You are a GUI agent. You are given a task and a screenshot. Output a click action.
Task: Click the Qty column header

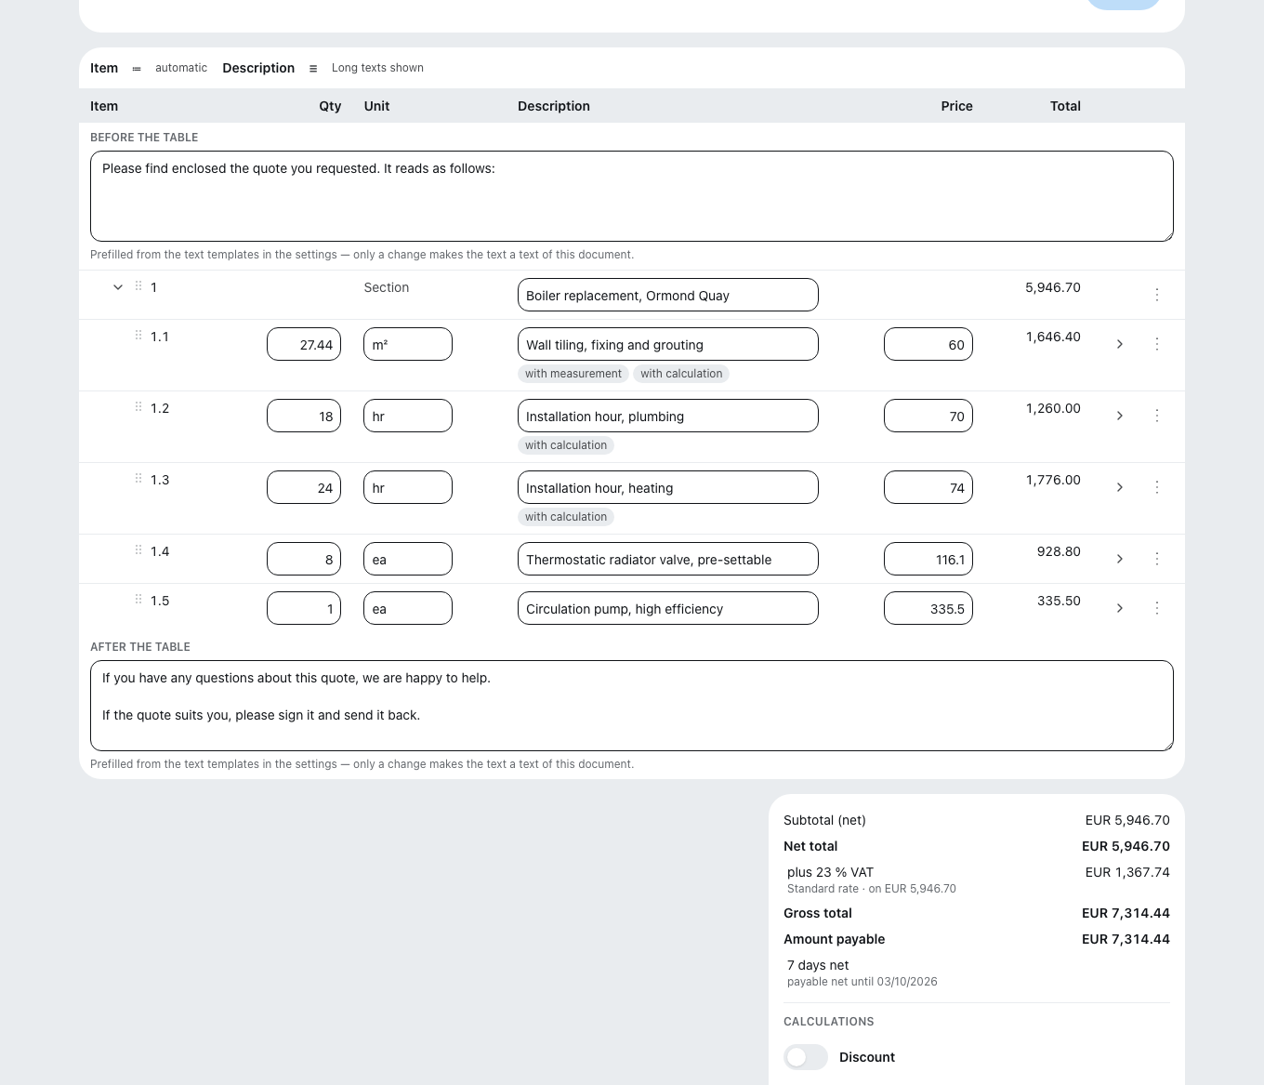330,106
